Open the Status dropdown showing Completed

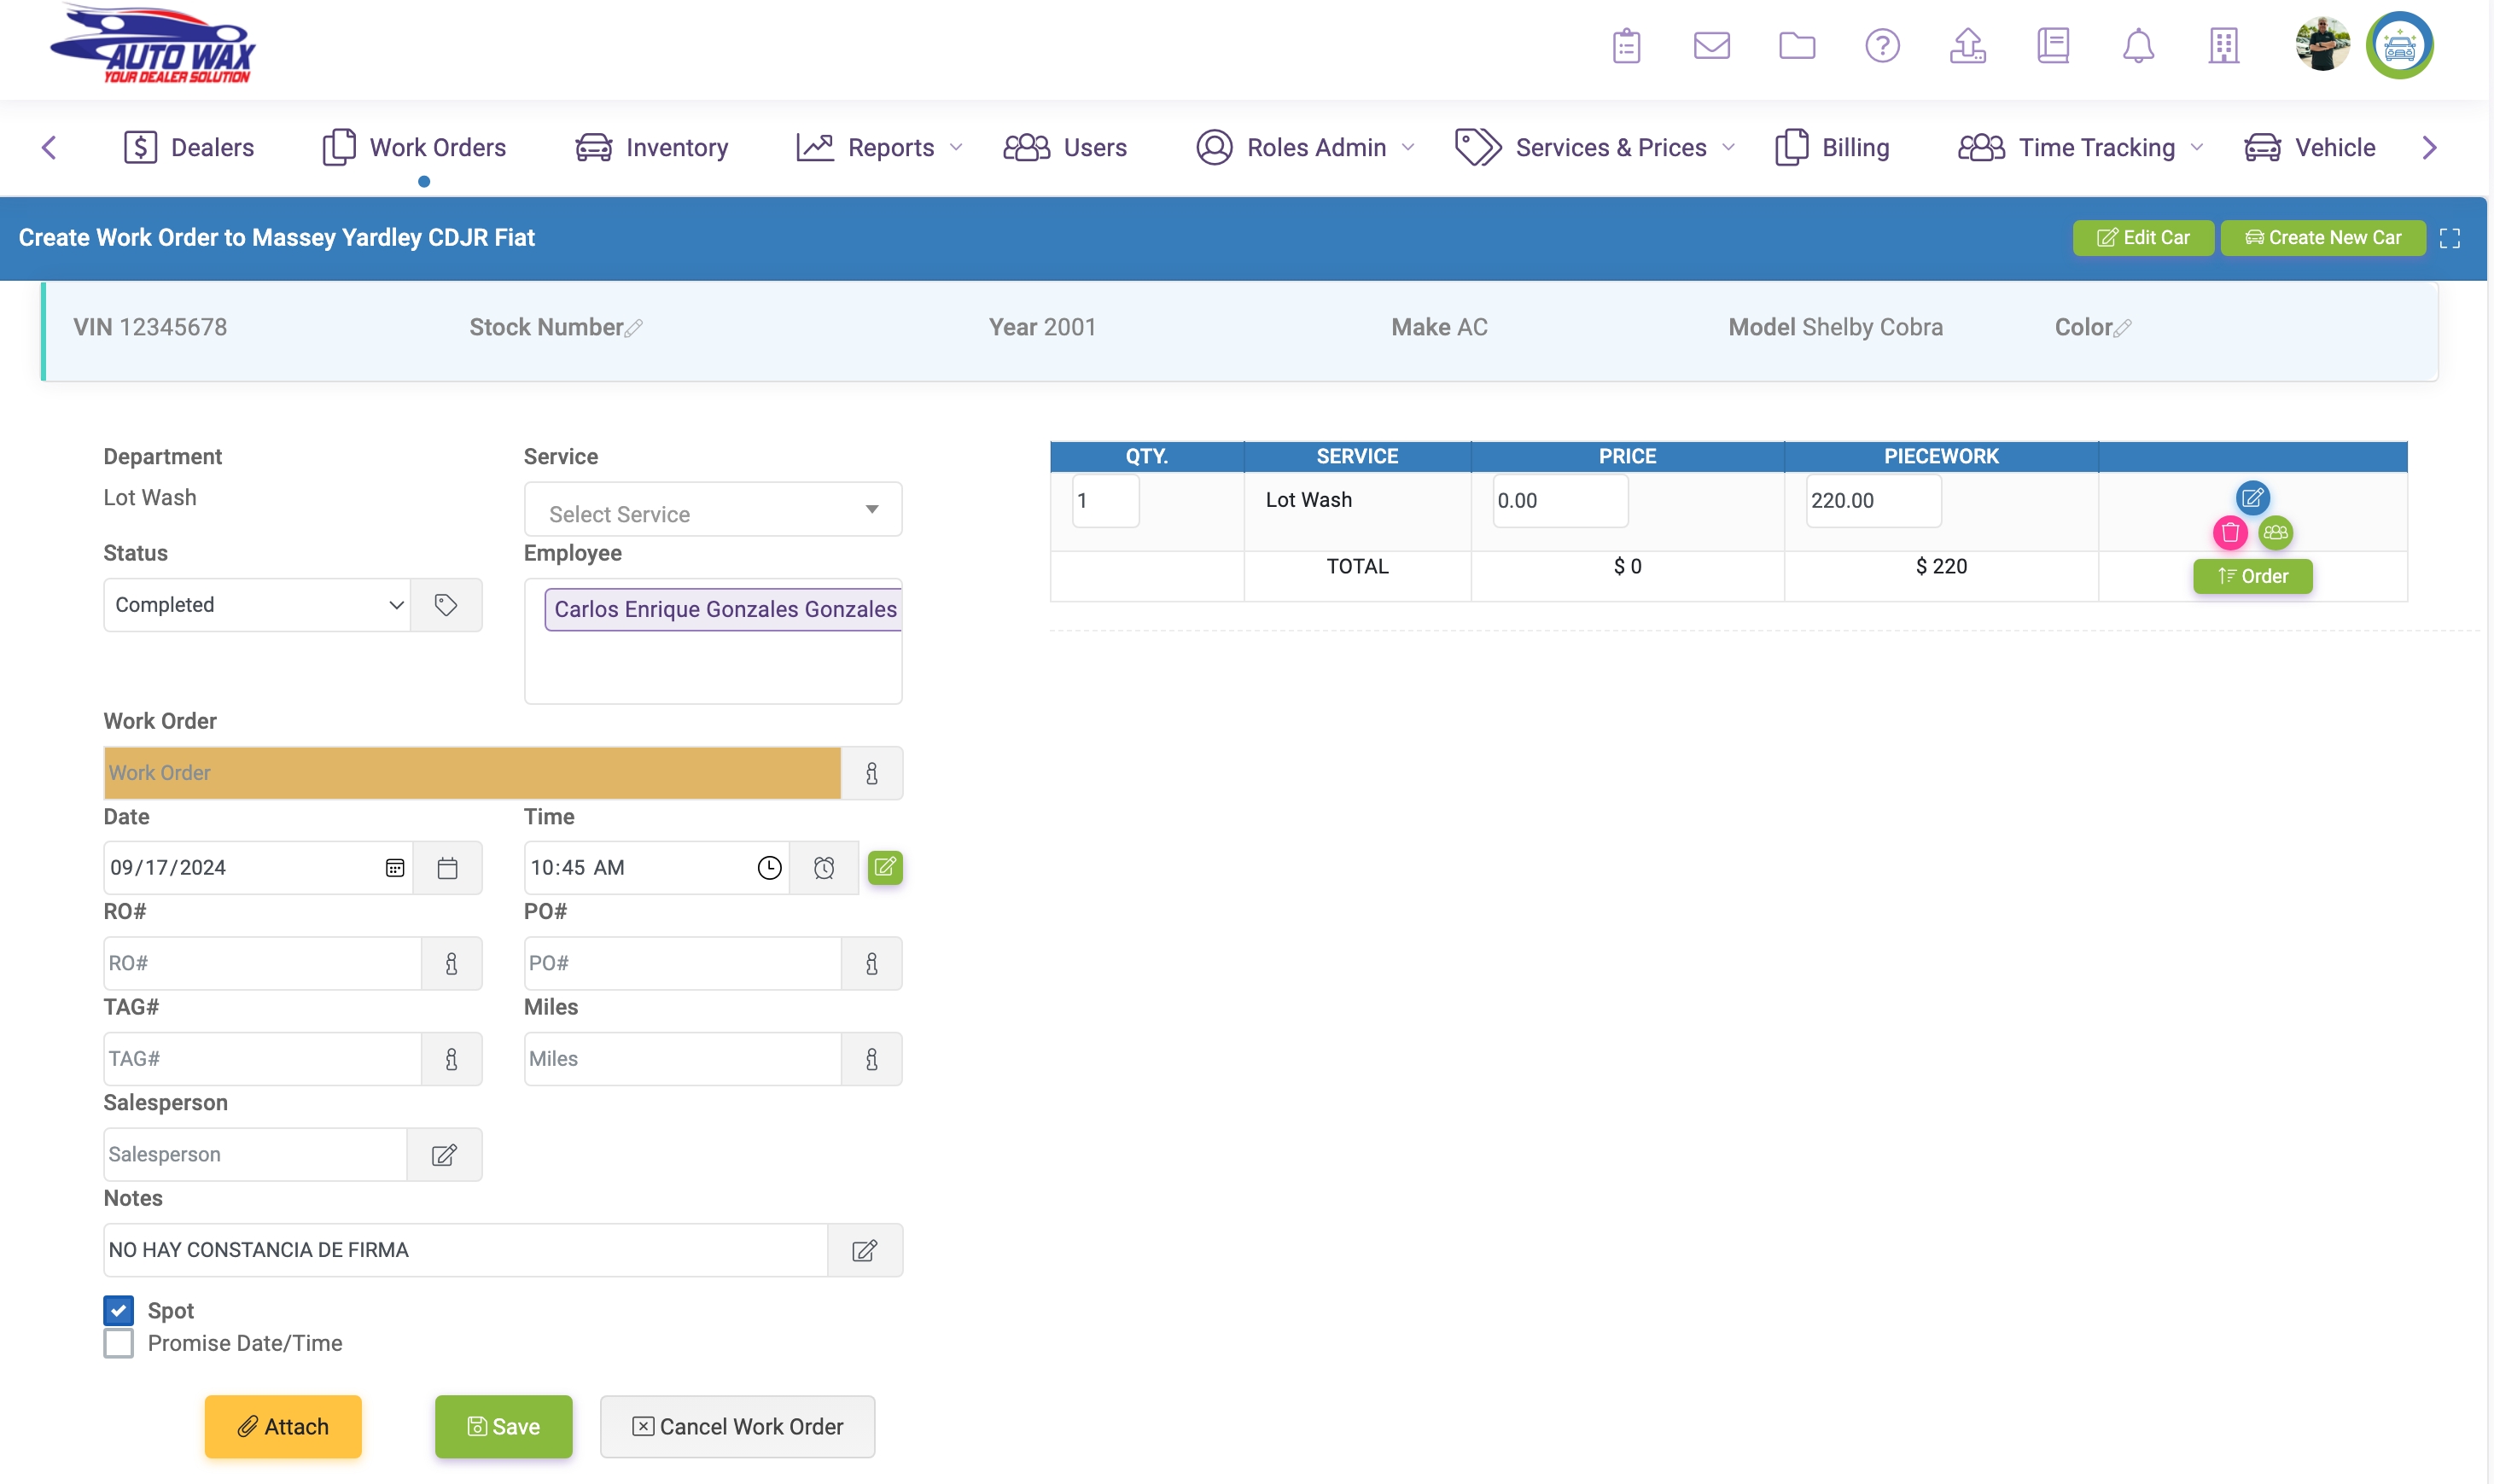coord(257,605)
